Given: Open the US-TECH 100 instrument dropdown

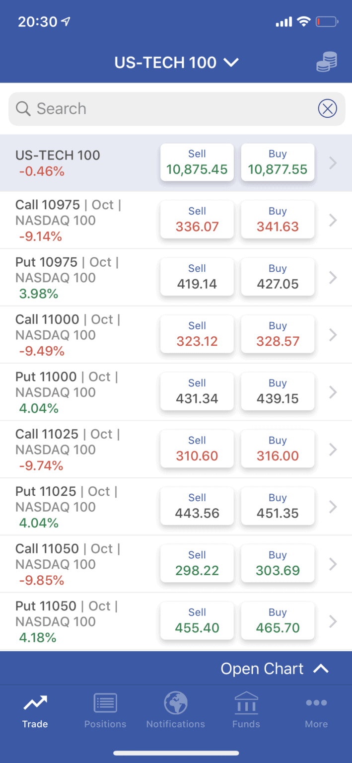Looking at the screenshot, I should point(177,62).
